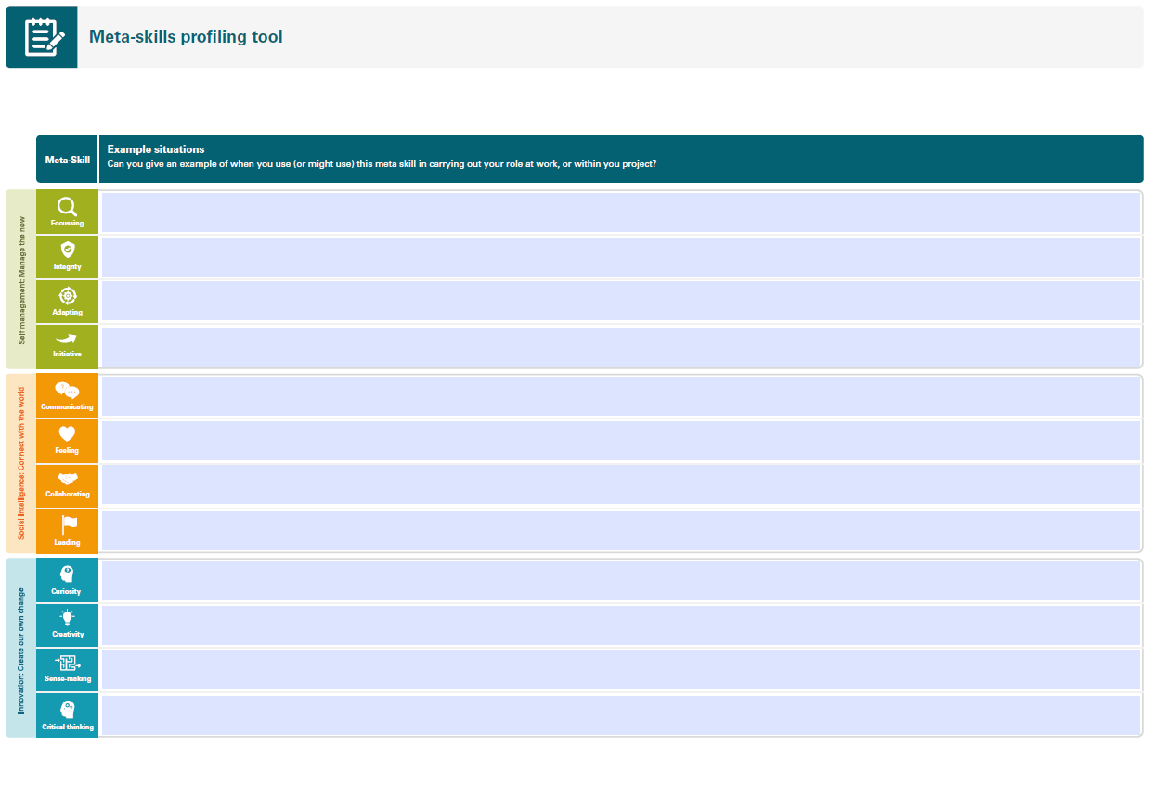Select the Sense-making puzzle icon
The image size is (1153, 786).
[67, 663]
